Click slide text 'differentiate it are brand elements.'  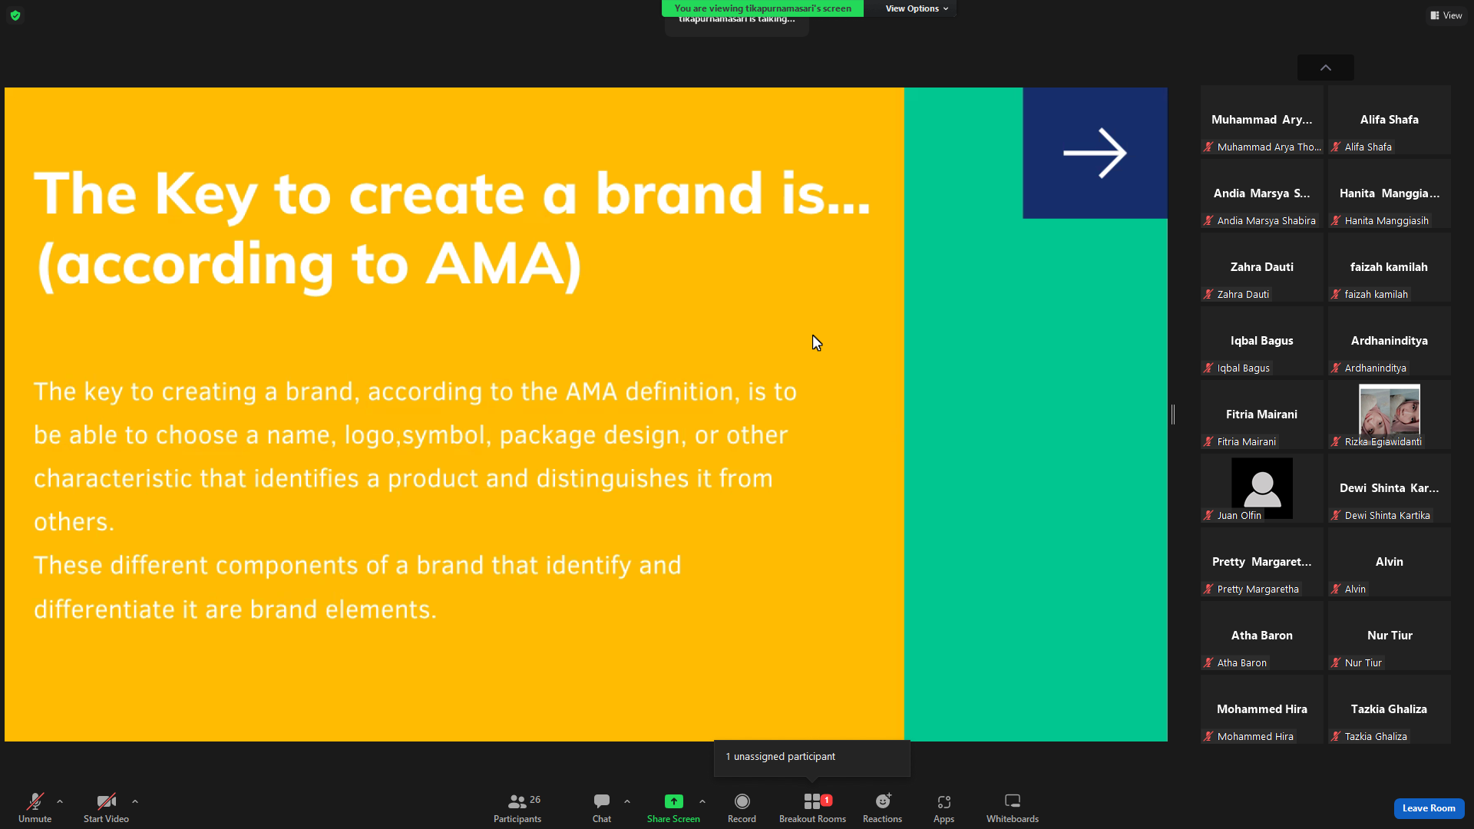coord(235,609)
